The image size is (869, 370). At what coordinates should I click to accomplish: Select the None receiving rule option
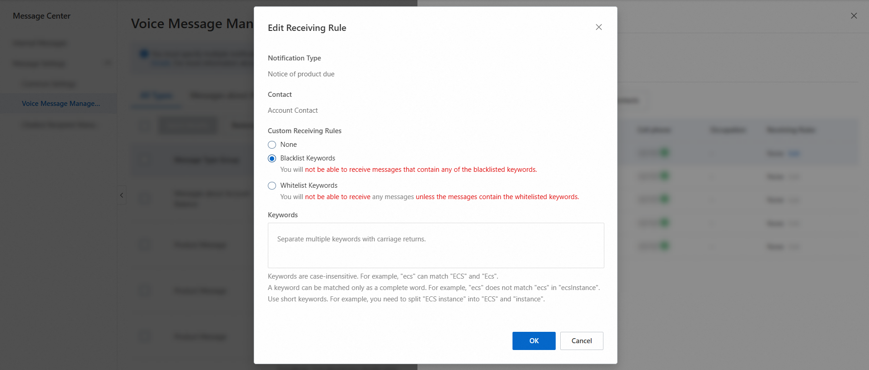pyautogui.click(x=272, y=145)
